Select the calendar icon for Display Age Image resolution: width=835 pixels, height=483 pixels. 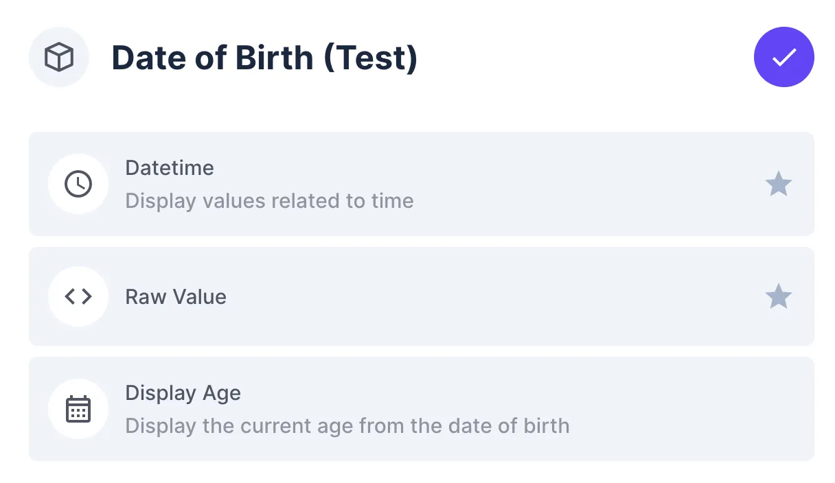coord(78,409)
